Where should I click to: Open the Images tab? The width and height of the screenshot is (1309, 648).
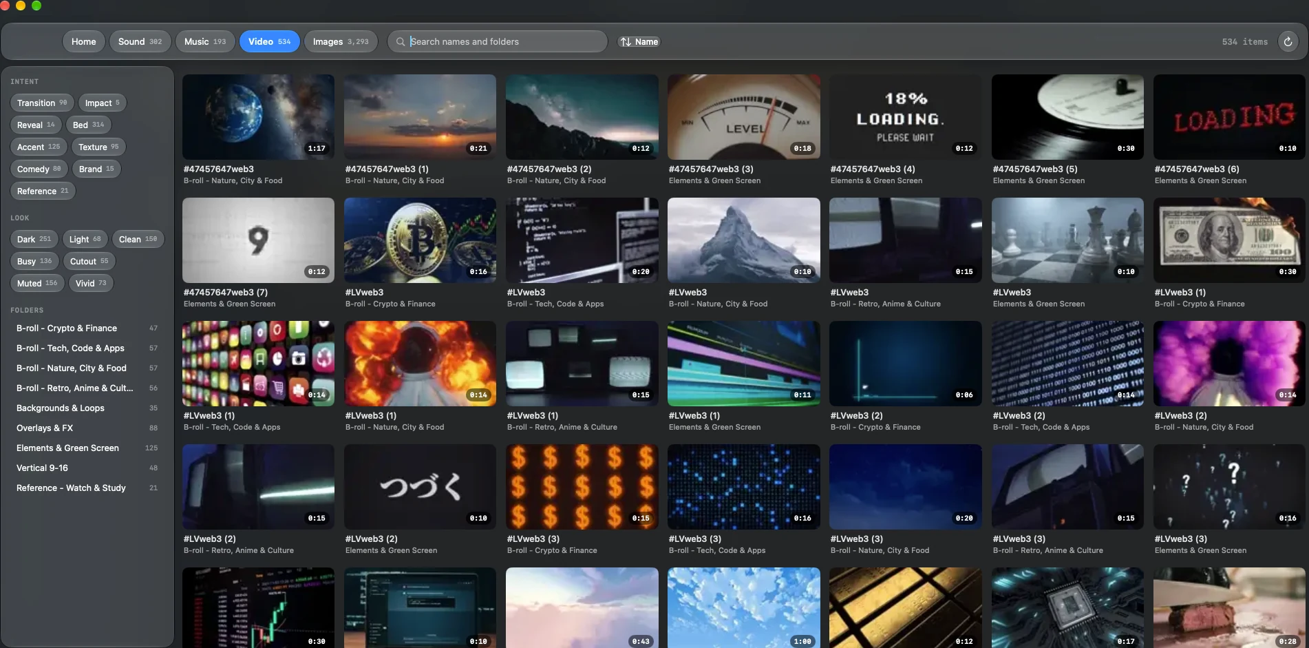tap(341, 41)
